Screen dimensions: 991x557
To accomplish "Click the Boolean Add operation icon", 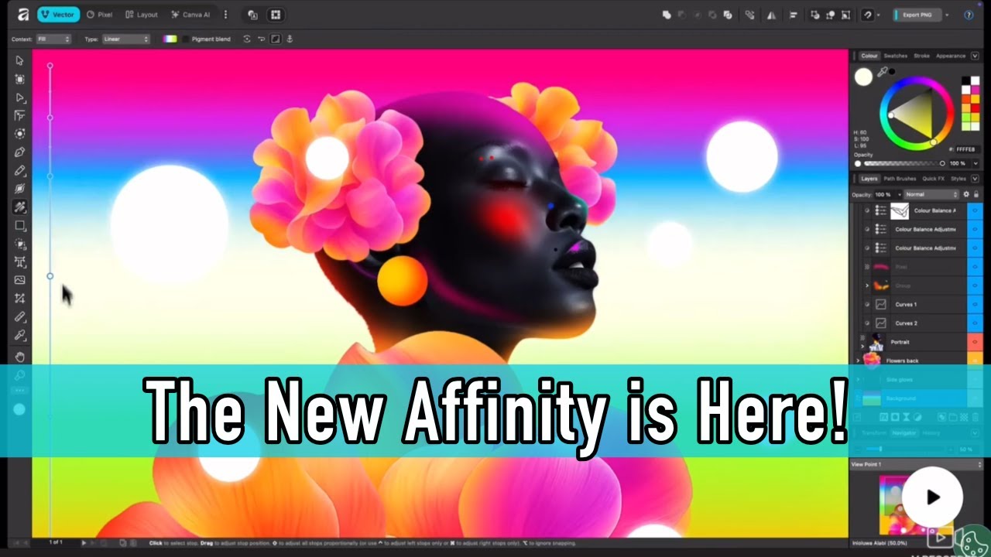I will [667, 15].
